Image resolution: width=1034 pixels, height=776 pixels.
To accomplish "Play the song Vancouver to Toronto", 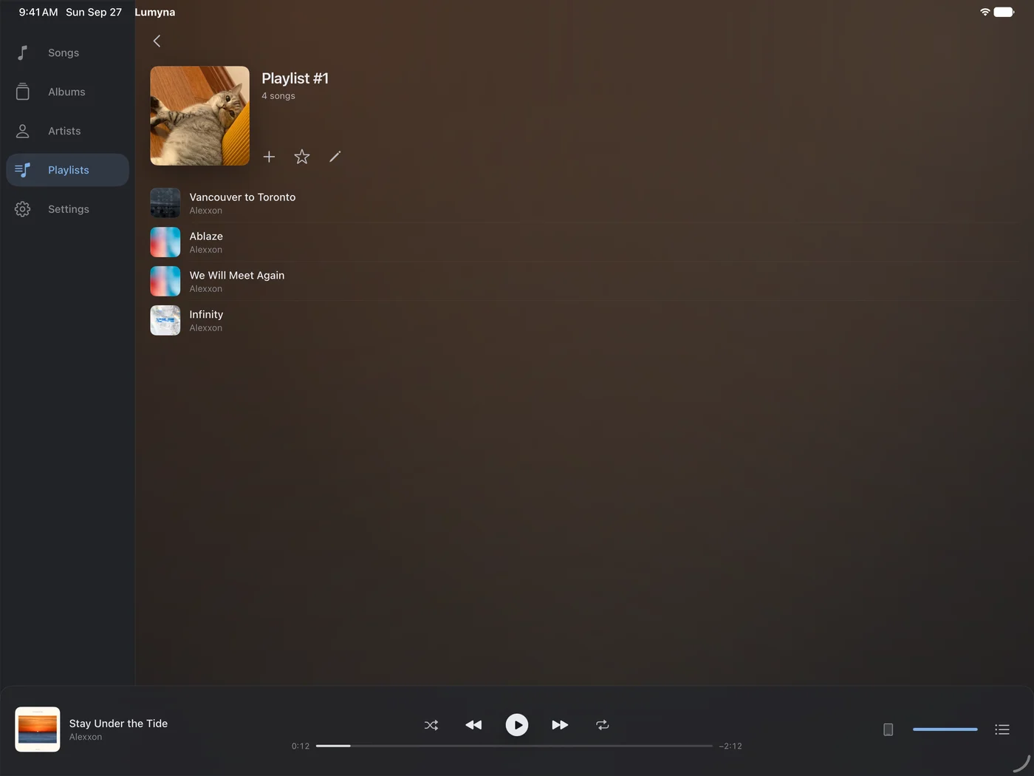I will pyautogui.click(x=583, y=203).
